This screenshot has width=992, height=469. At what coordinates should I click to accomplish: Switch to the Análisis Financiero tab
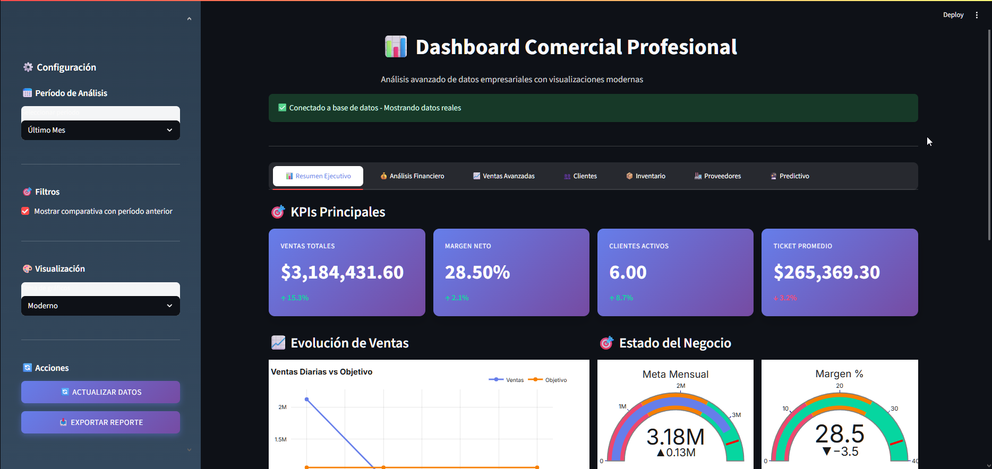(x=412, y=176)
